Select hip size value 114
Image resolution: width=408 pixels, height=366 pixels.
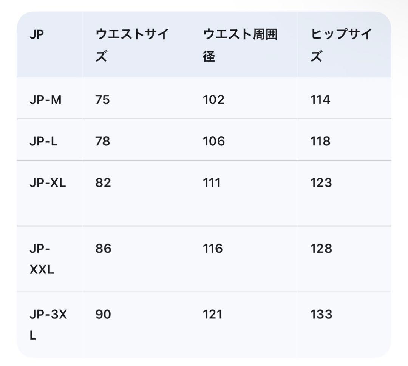pyautogui.click(x=320, y=100)
